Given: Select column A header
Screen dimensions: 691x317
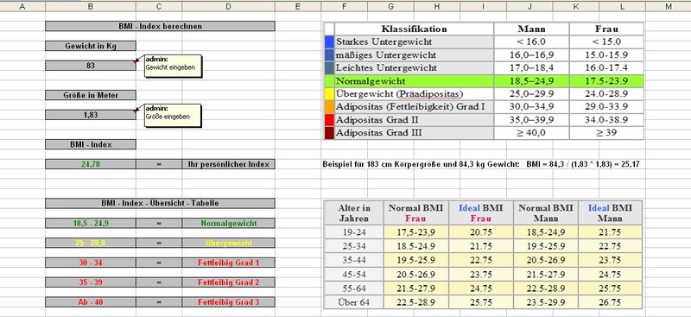Looking at the screenshot, I should point(22,6).
